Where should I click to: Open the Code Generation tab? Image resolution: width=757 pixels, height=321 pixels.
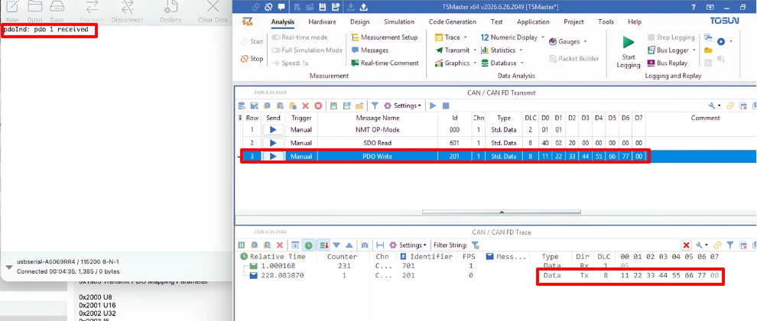(x=453, y=21)
